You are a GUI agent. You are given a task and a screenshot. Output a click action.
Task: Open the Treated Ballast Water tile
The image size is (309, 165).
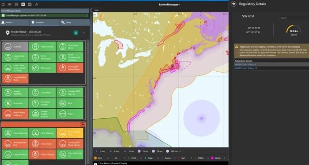[15, 78]
